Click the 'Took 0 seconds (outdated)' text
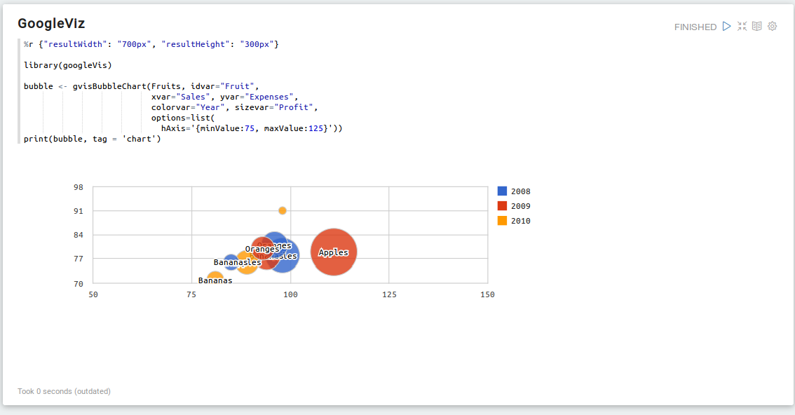Image resolution: width=795 pixels, height=415 pixels. tap(64, 391)
